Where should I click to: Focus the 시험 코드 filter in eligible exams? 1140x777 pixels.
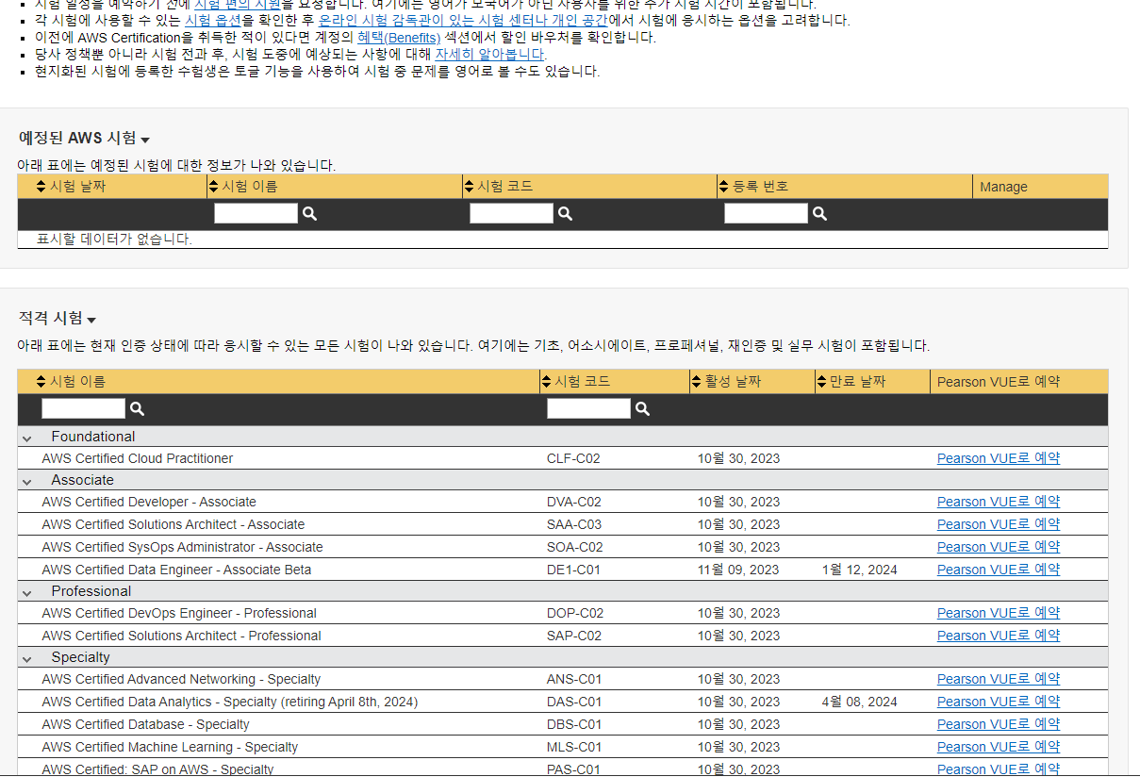pos(588,408)
